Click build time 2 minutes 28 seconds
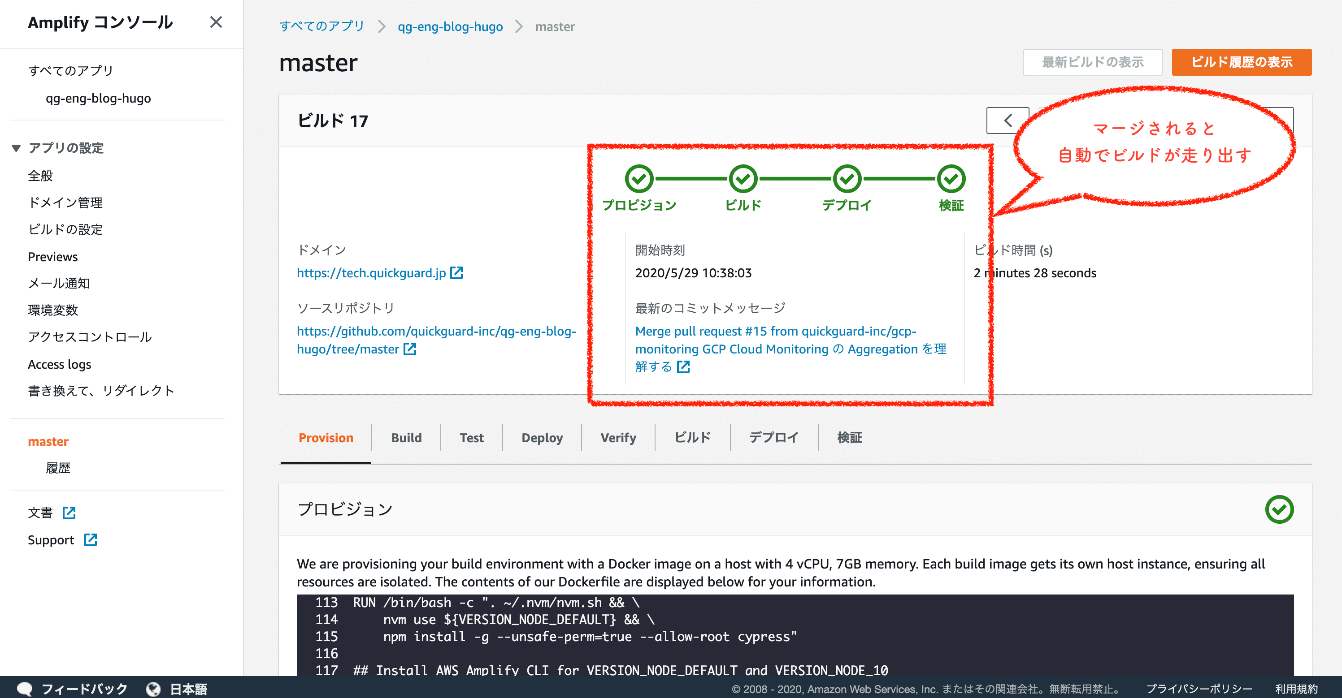This screenshot has width=1342, height=698. 1034,273
